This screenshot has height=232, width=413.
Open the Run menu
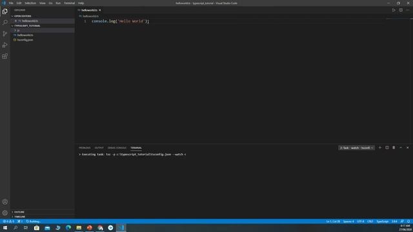(x=58, y=3)
